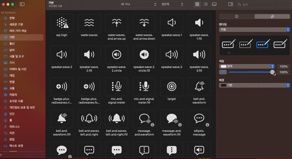Pick the bell.and.waves.left.and.right symbol

[89, 118]
